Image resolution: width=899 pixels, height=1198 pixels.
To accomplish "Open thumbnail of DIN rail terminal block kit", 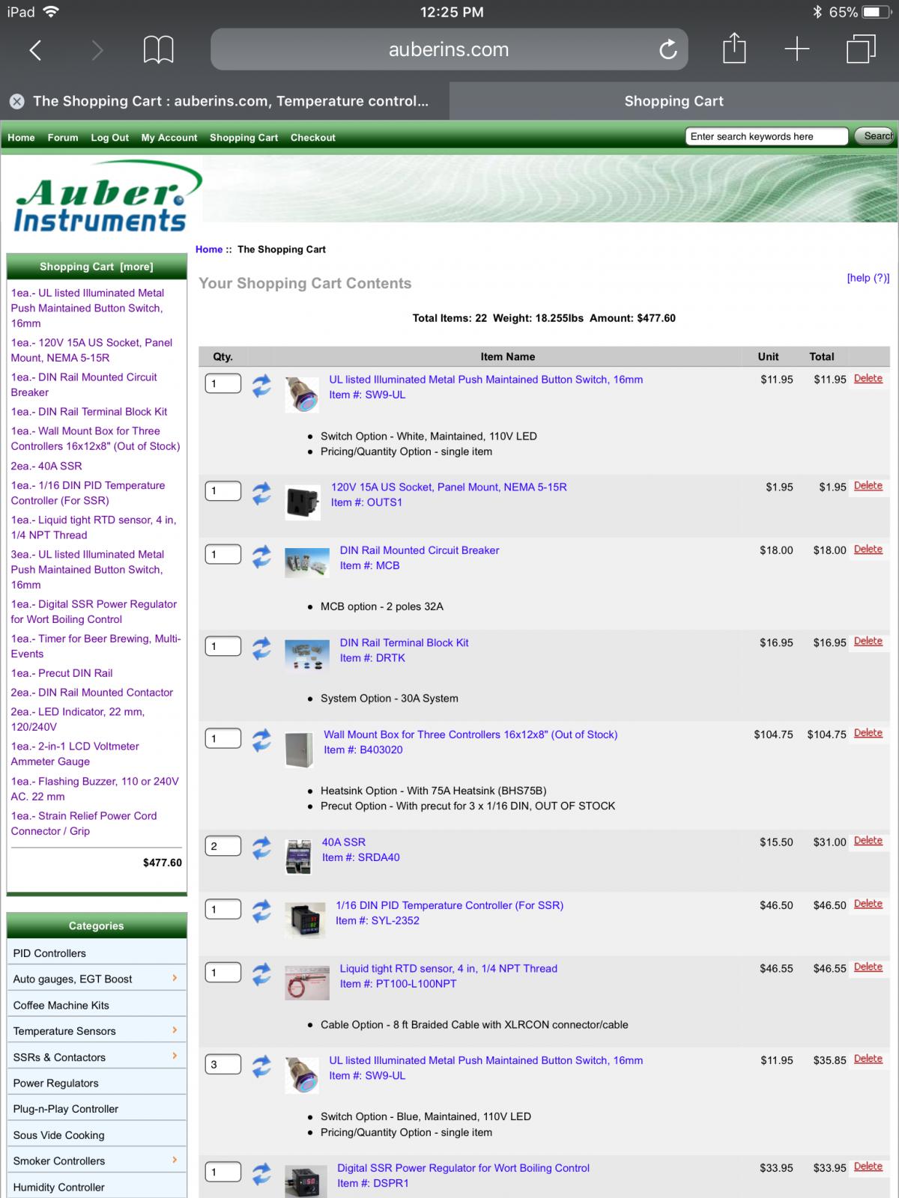I will 307,655.
